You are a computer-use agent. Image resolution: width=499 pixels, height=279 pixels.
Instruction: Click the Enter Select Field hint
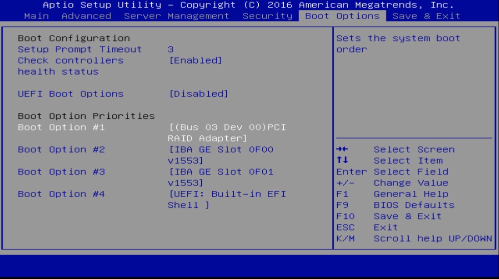(x=393, y=172)
